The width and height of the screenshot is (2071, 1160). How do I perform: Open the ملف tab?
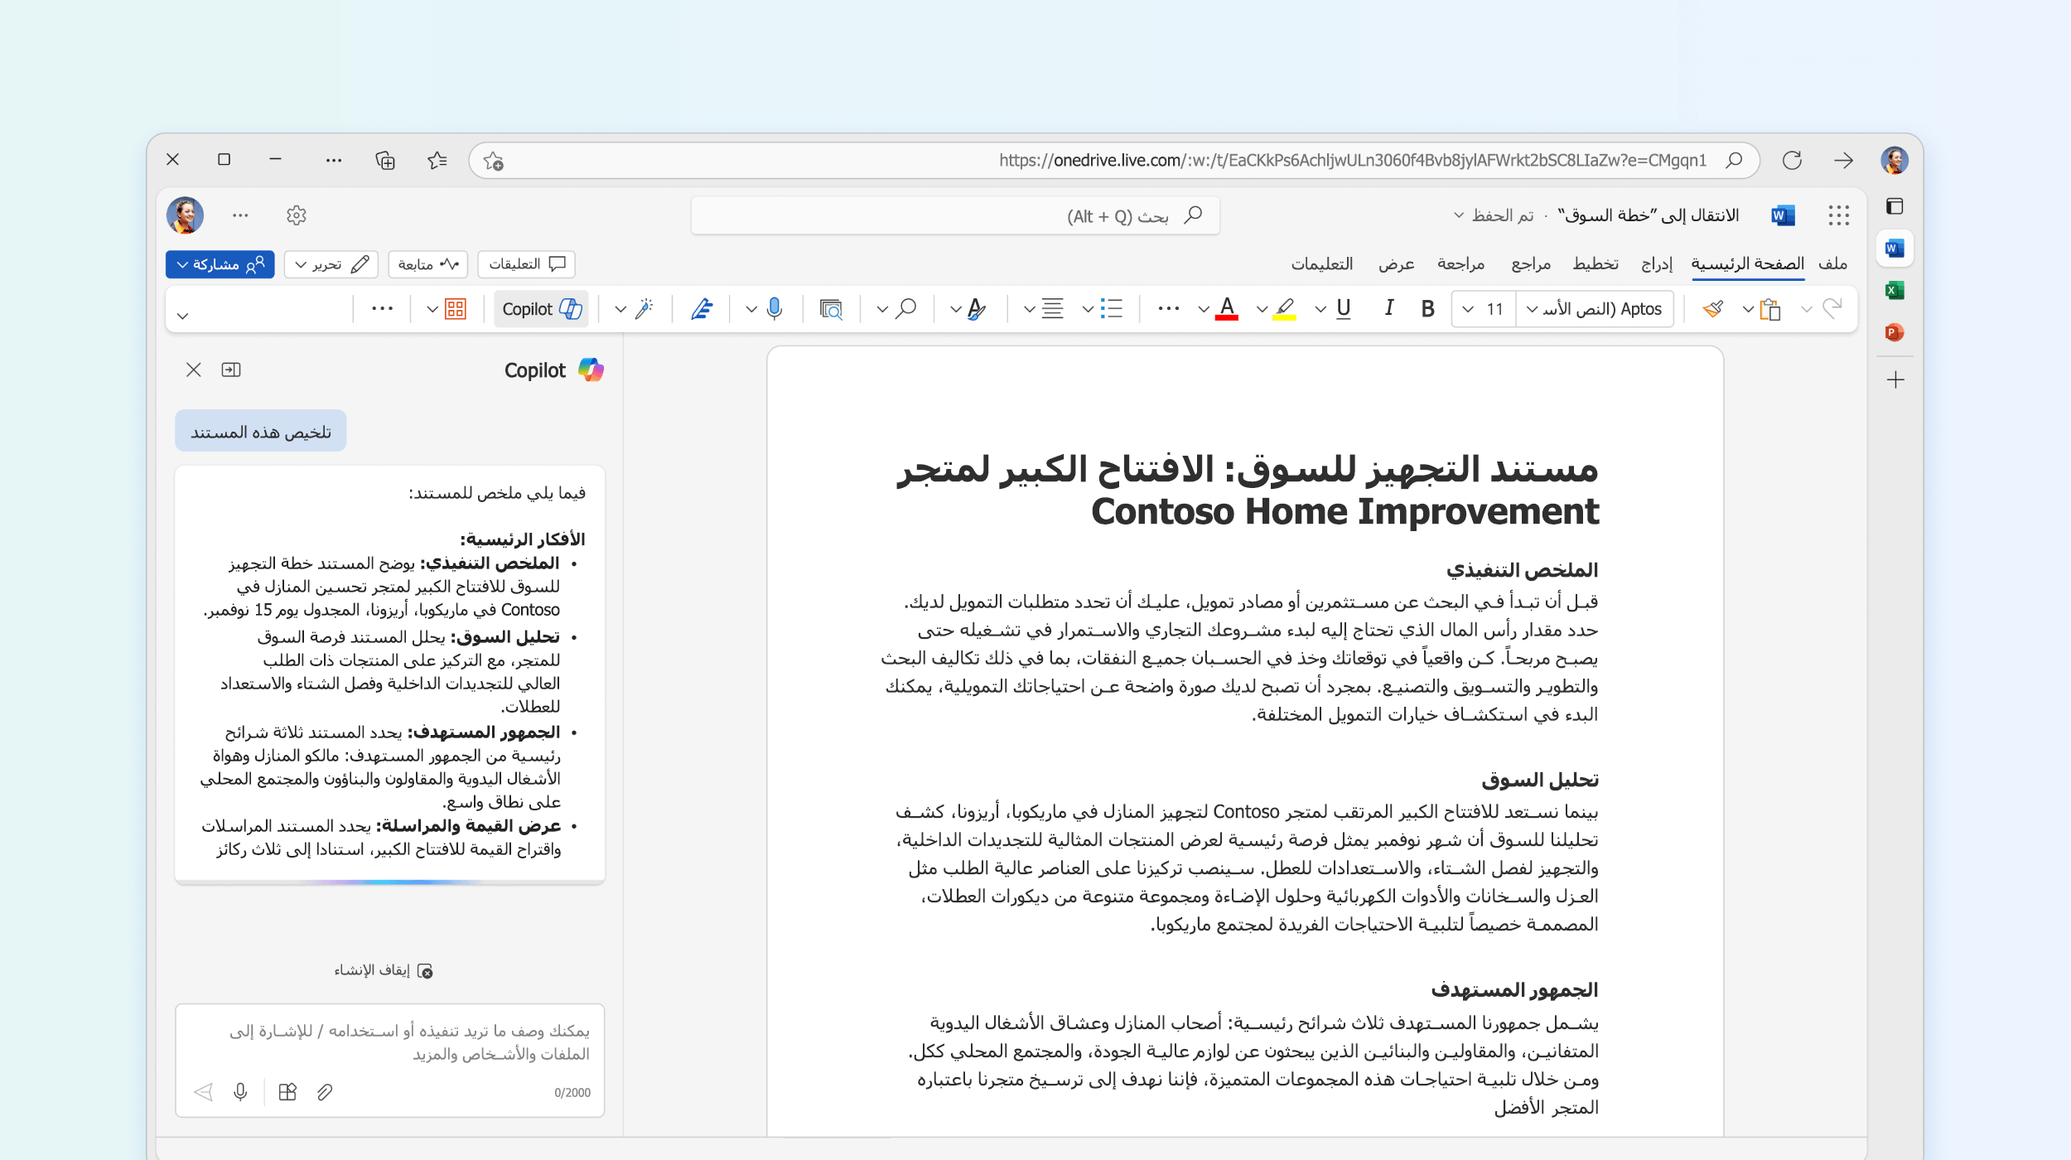[1833, 263]
